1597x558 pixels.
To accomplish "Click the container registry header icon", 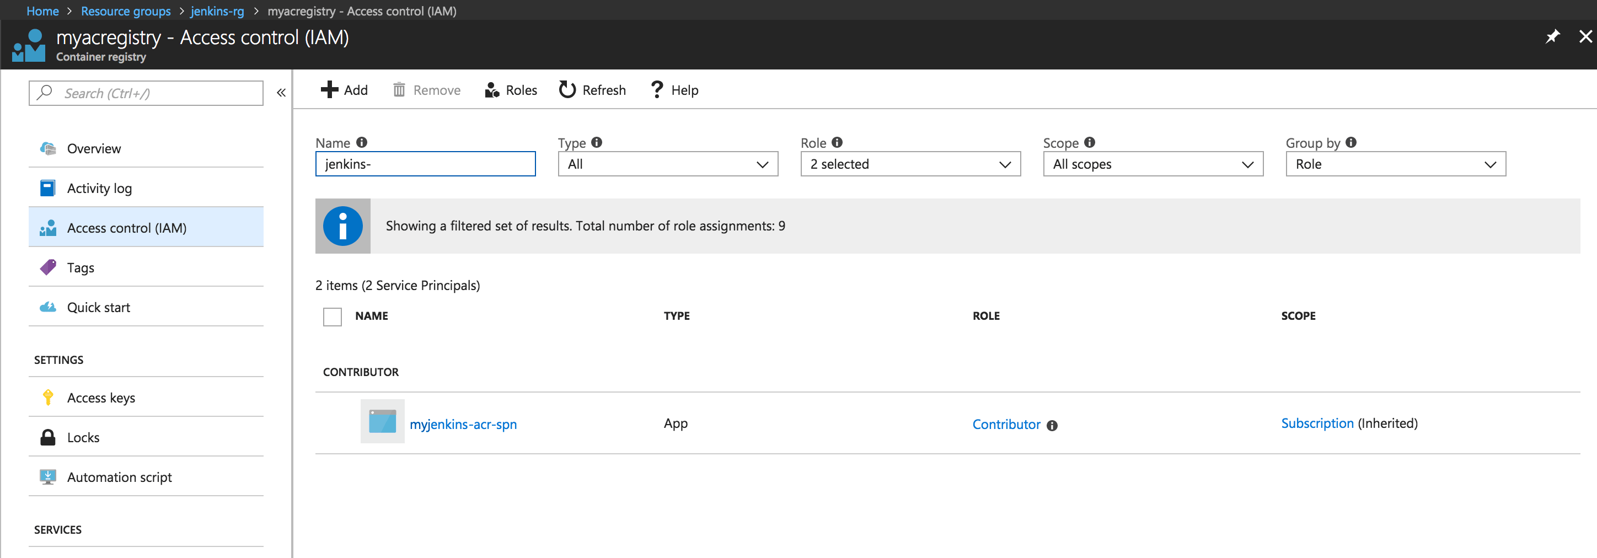I will (29, 45).
